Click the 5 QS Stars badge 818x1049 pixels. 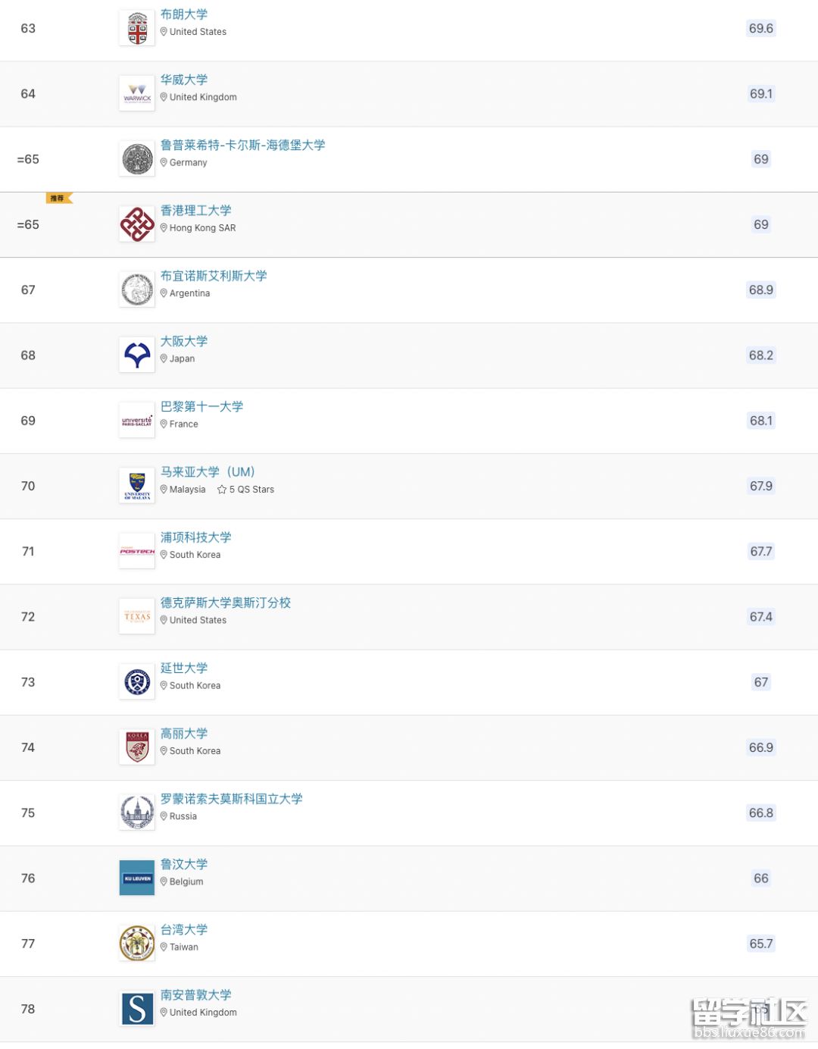tap(245, 490)
